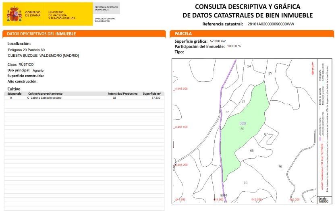Click the polygon 020 label on map

pos(243,123)
